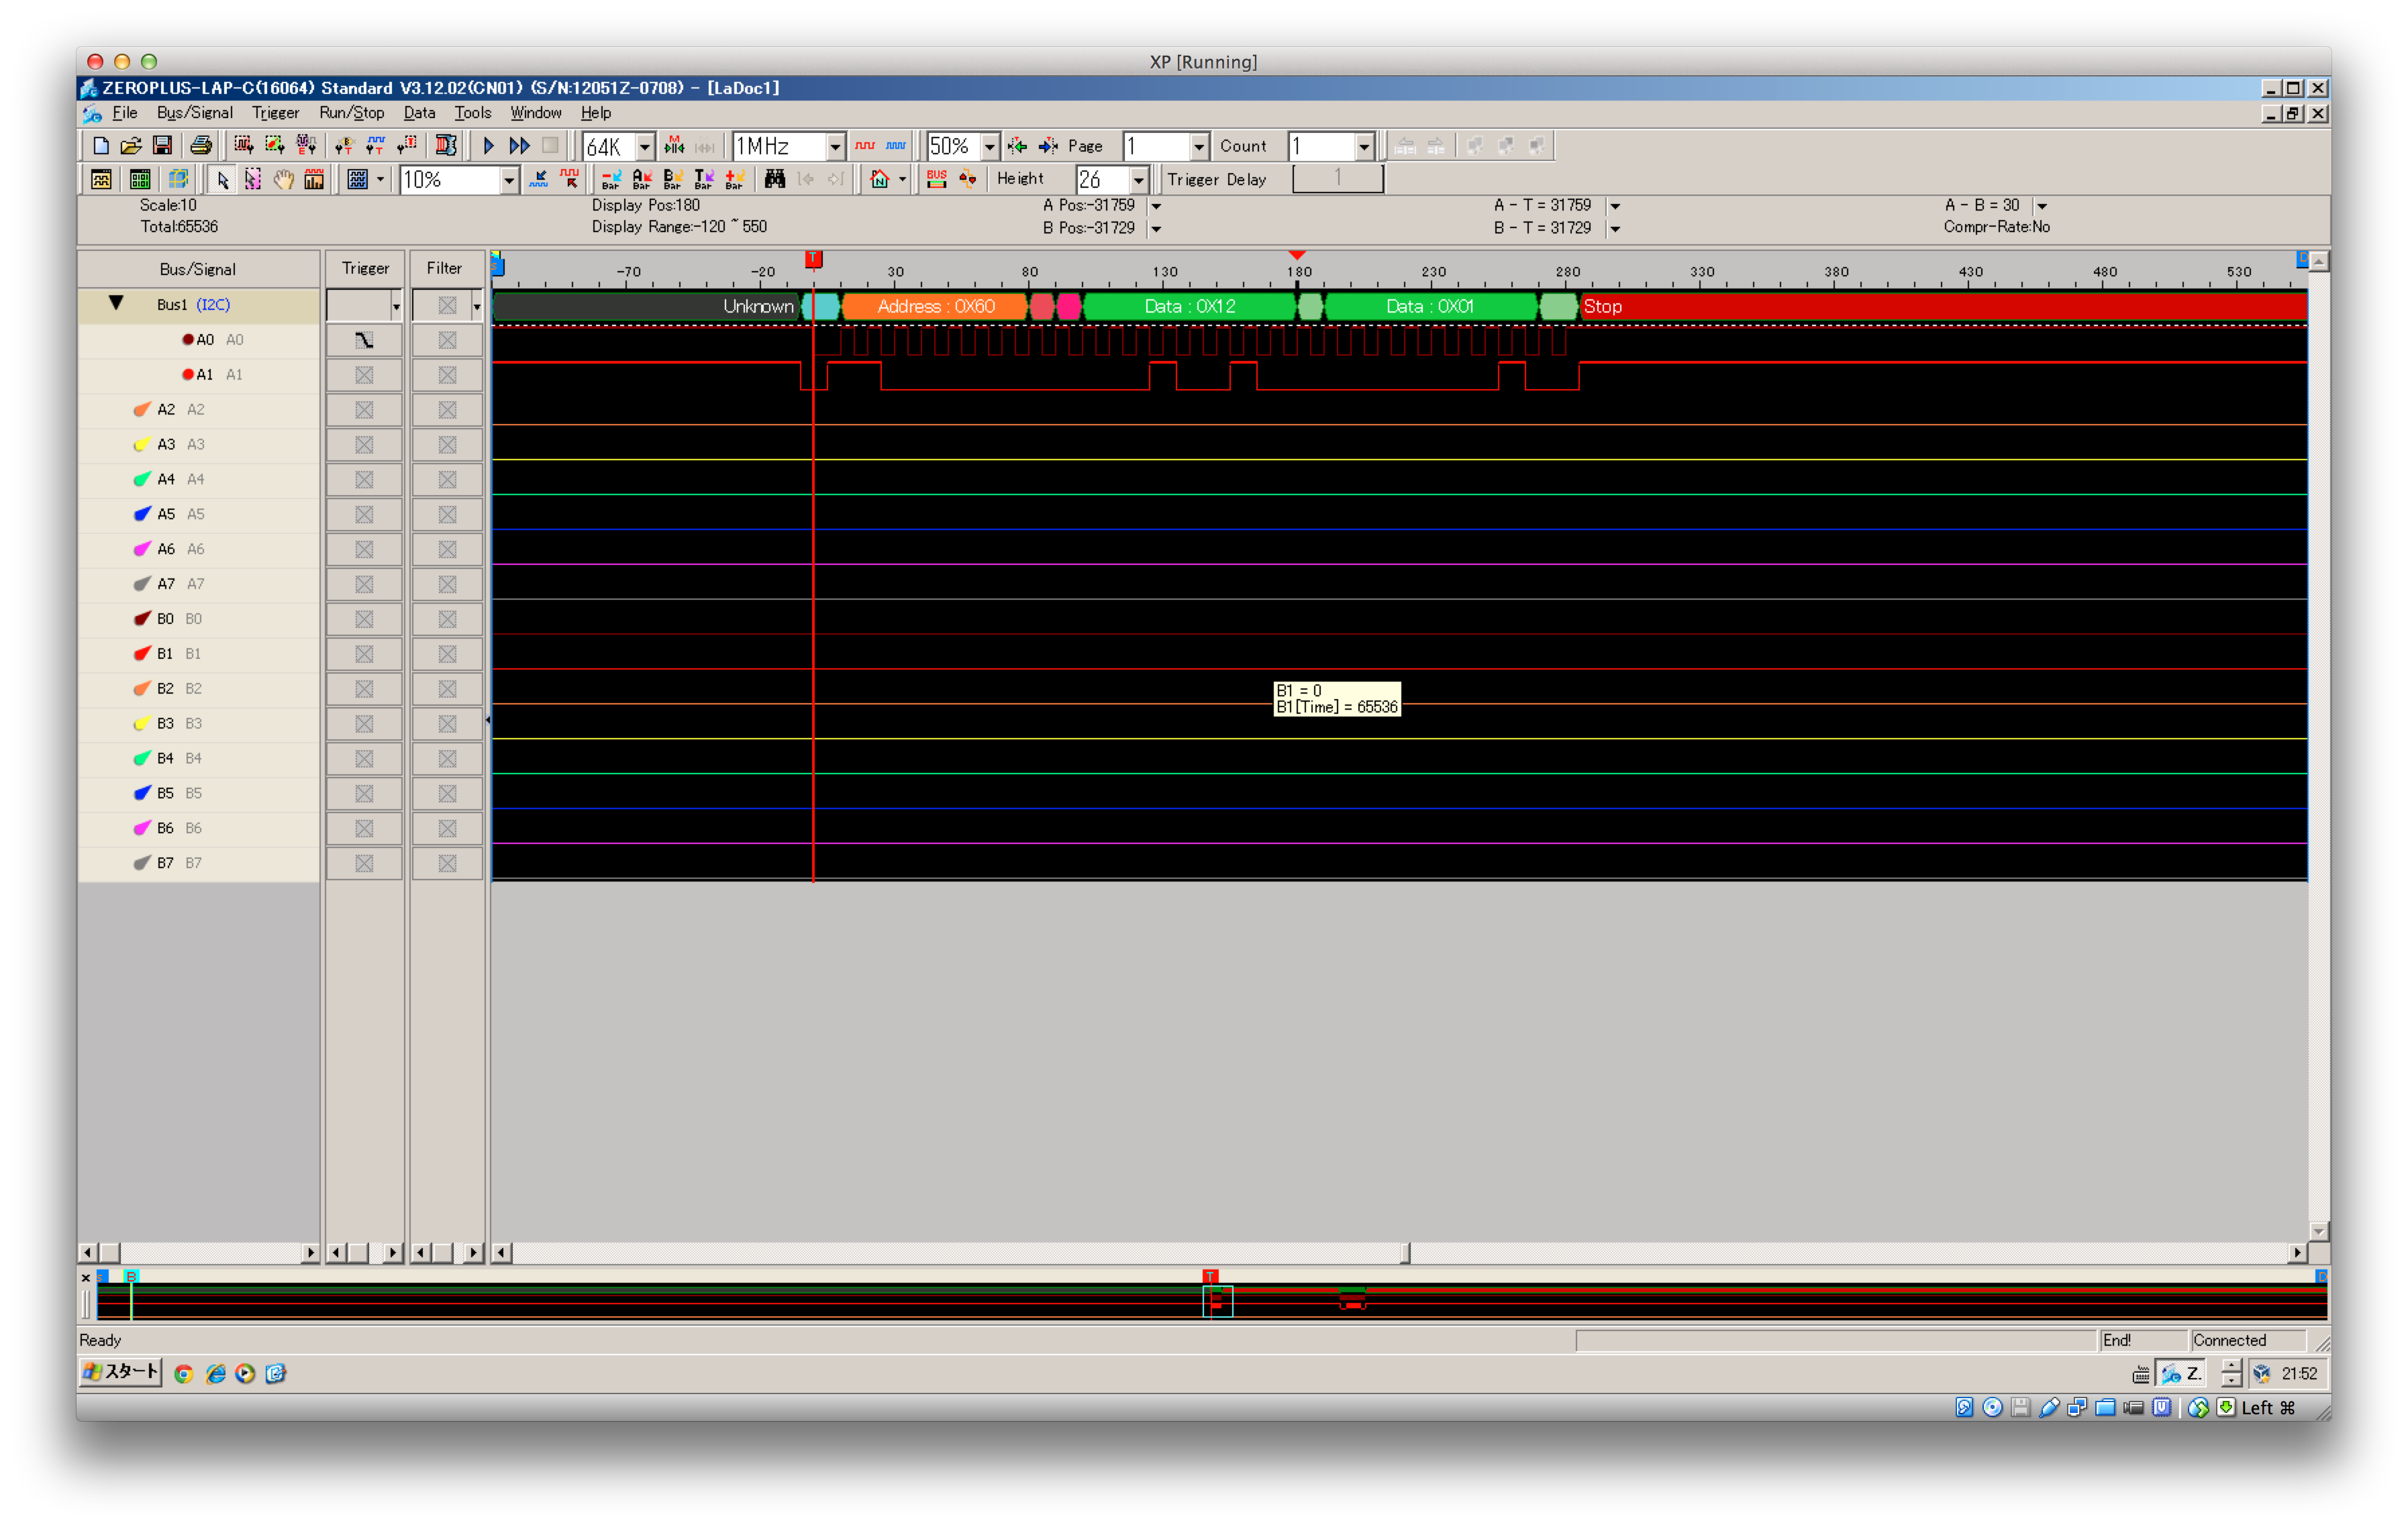Collapse the Bus1 (I2C) tree triangle
This screenshot has width=2408, height=1527.
coord(116,303)
